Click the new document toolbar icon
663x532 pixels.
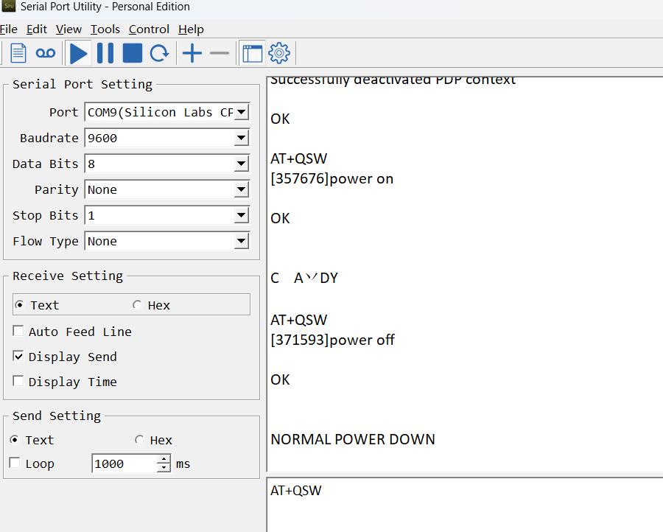tap(18, 53)
